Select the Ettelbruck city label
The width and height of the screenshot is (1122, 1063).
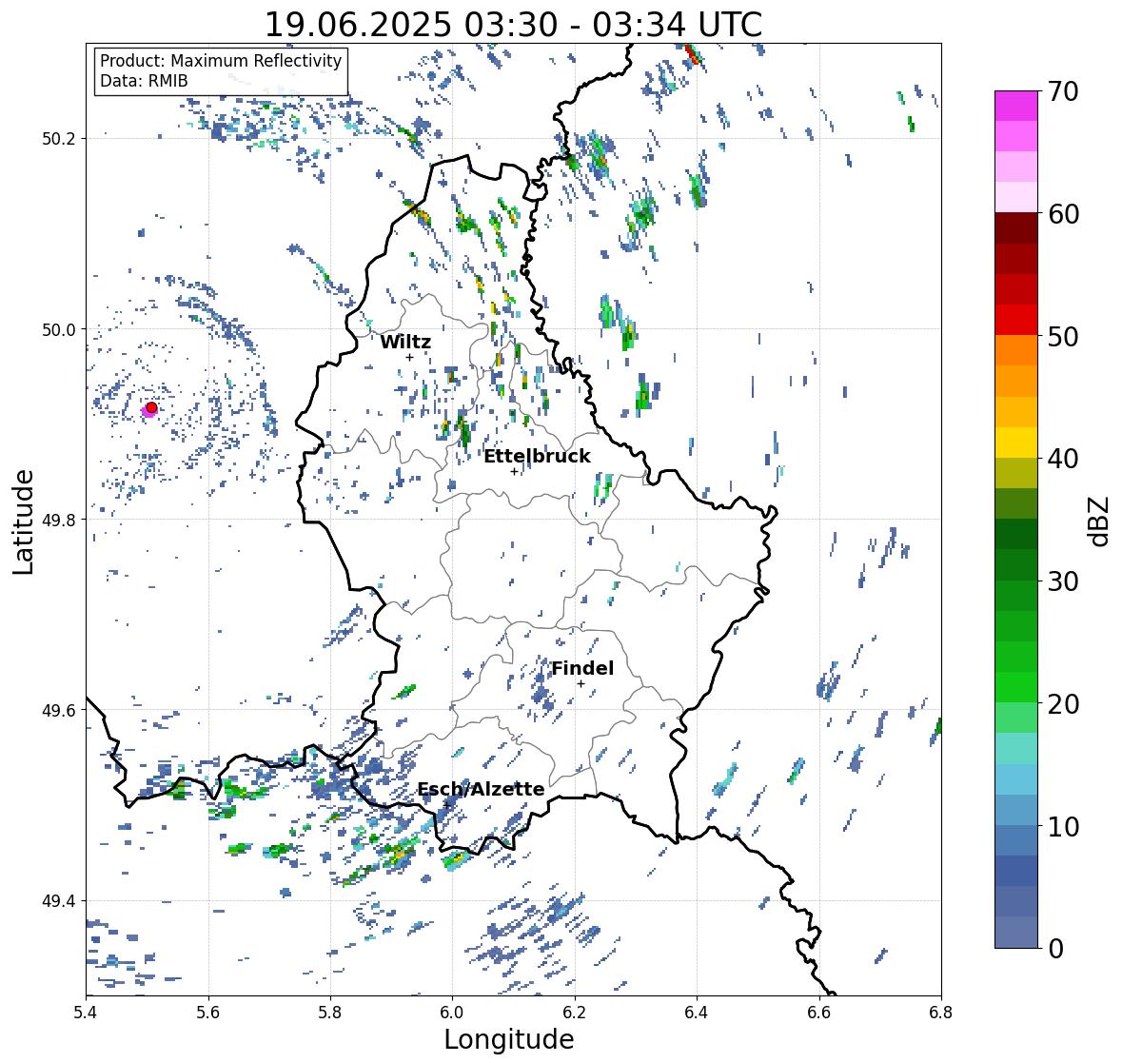pos(538,456)
